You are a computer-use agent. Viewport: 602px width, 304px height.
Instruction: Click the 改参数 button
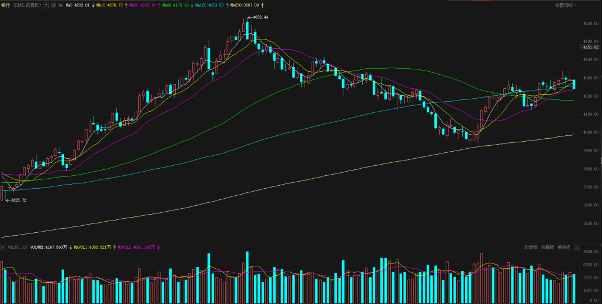point(531,248)
